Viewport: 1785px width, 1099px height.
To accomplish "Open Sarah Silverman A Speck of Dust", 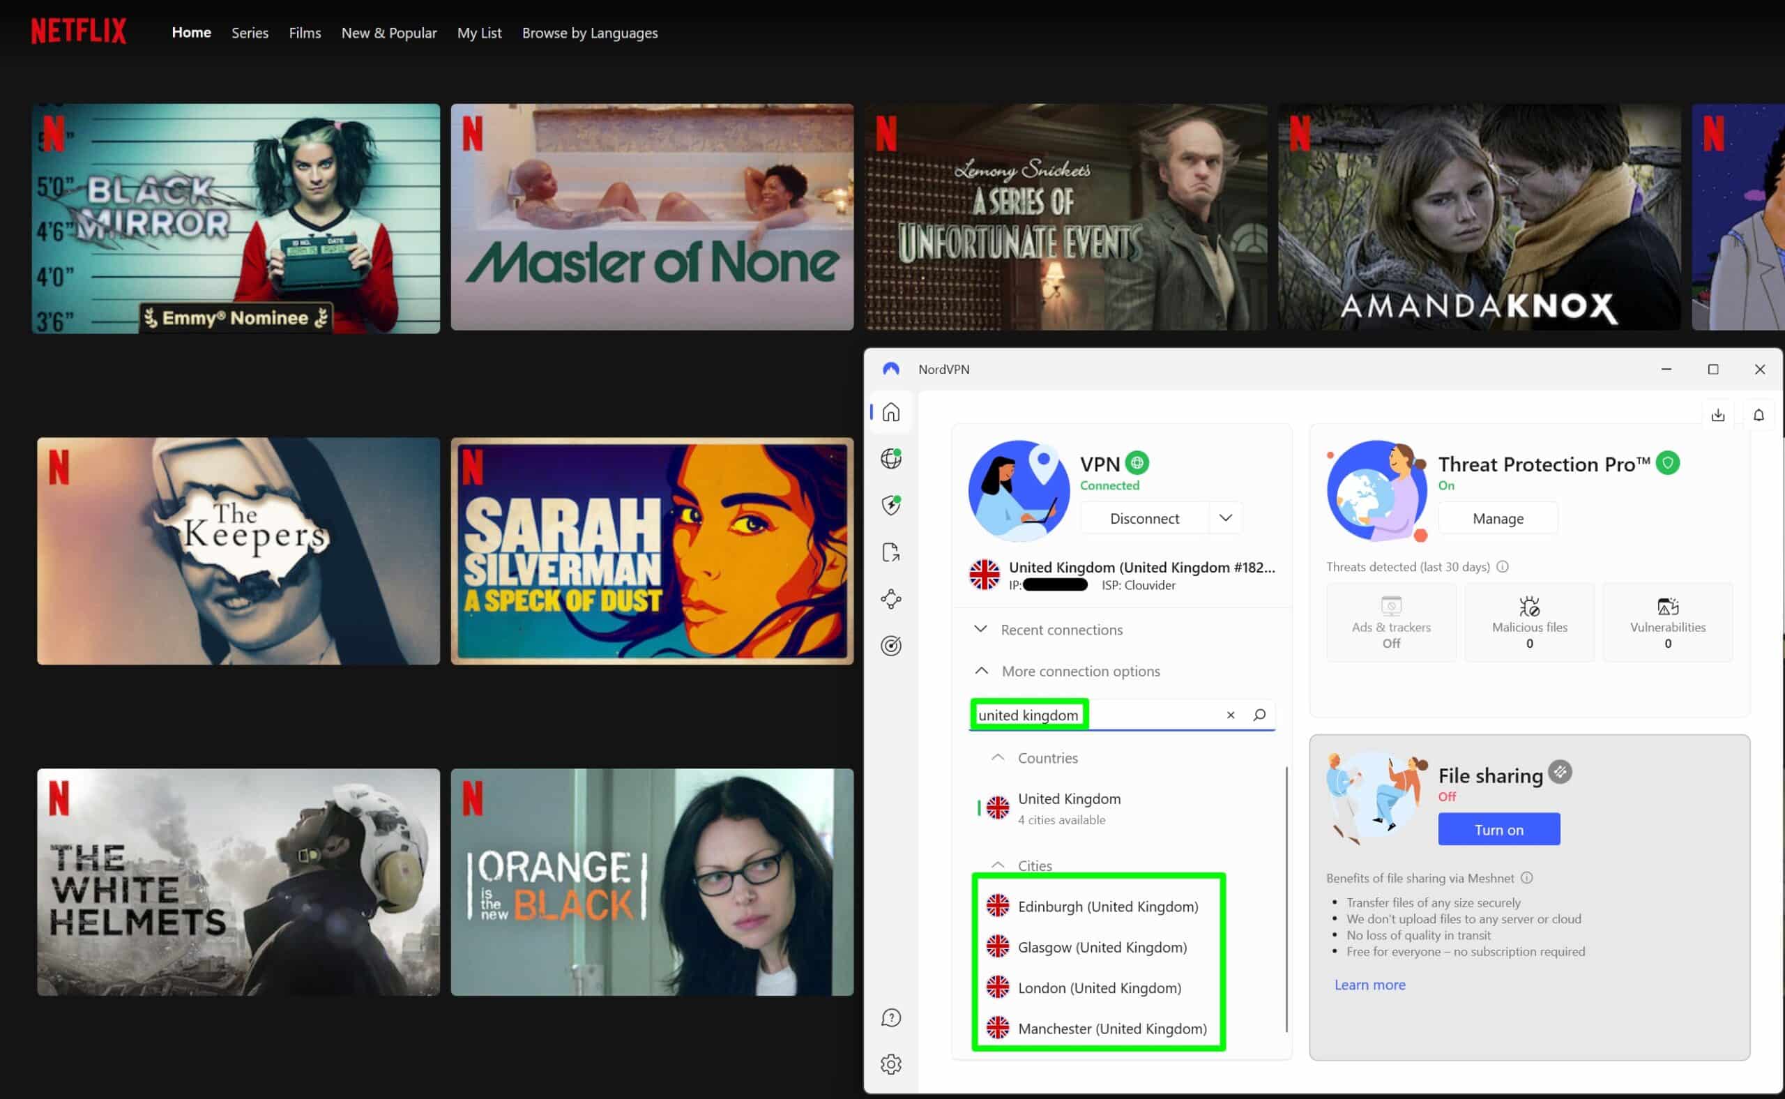I will click(652, 551).
